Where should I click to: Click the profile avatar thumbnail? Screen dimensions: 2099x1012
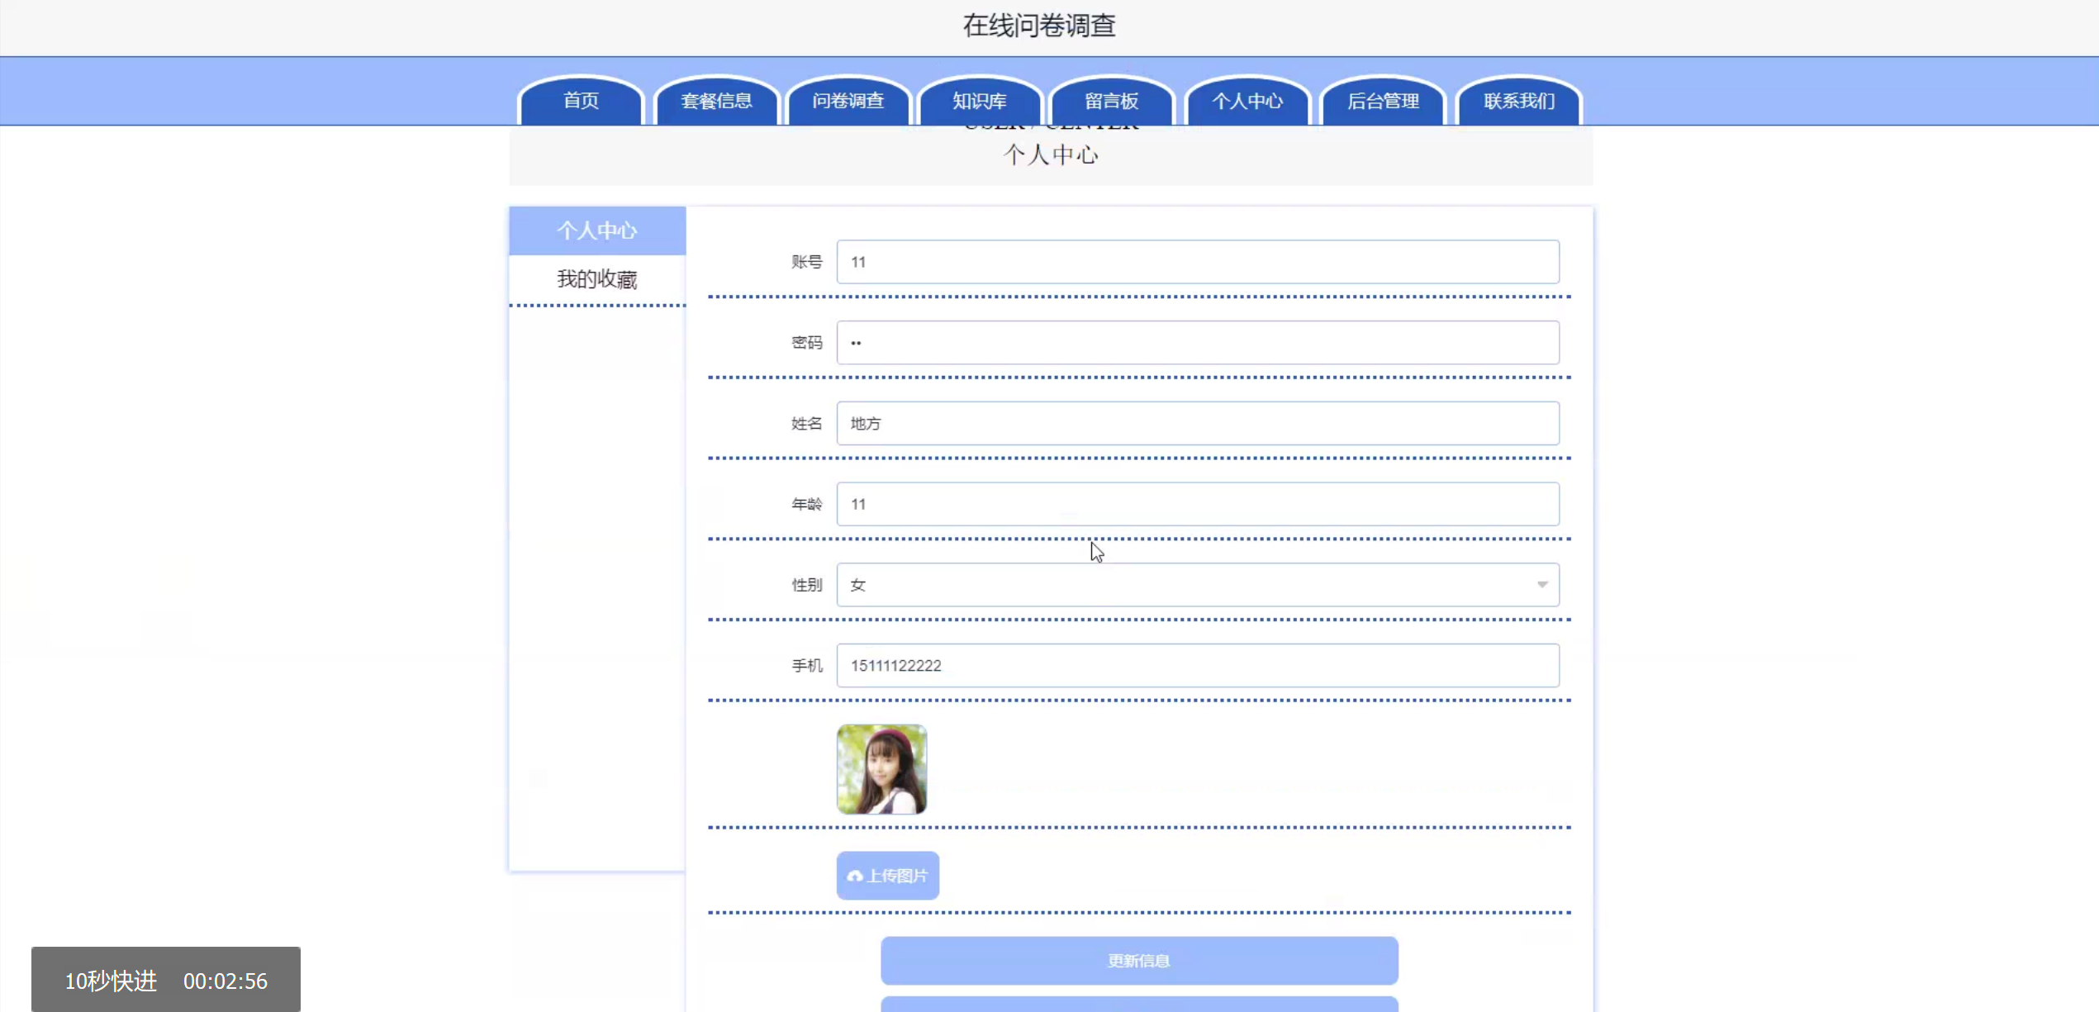click(881, 769)
